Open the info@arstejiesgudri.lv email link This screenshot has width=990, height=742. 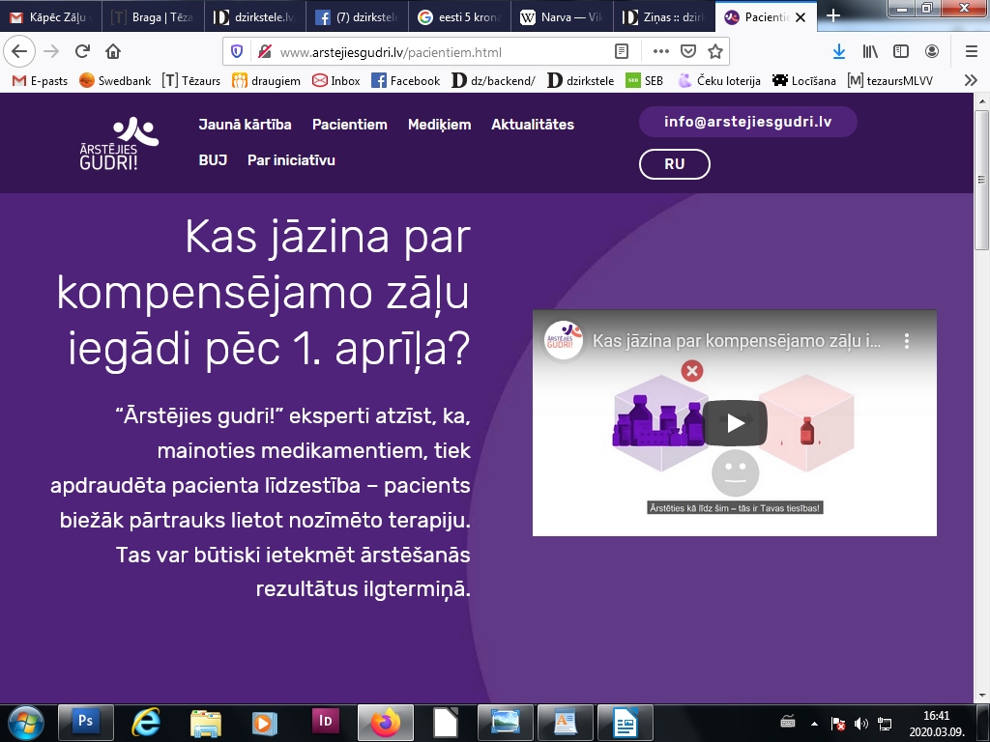click(x=746, y=122)
